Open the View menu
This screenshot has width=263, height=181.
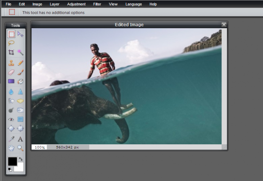point(113,4)
